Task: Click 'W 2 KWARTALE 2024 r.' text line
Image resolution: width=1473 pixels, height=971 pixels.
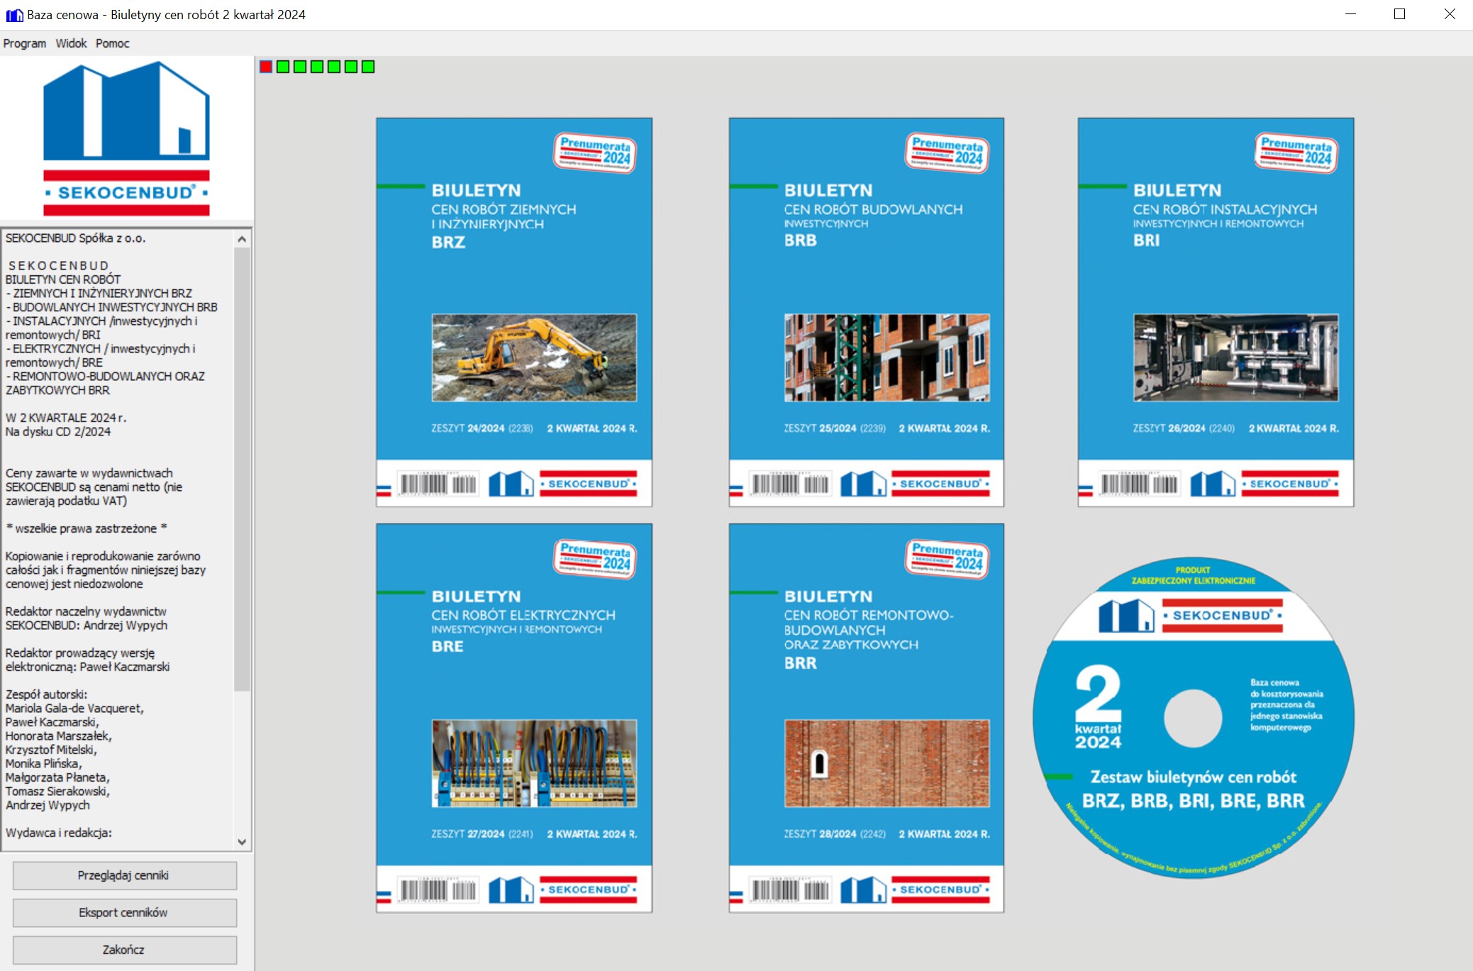Action: click(66, 418)
